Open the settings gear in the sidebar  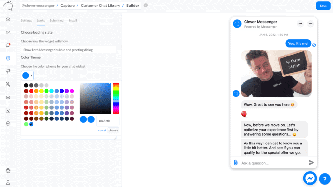point(8,124)
